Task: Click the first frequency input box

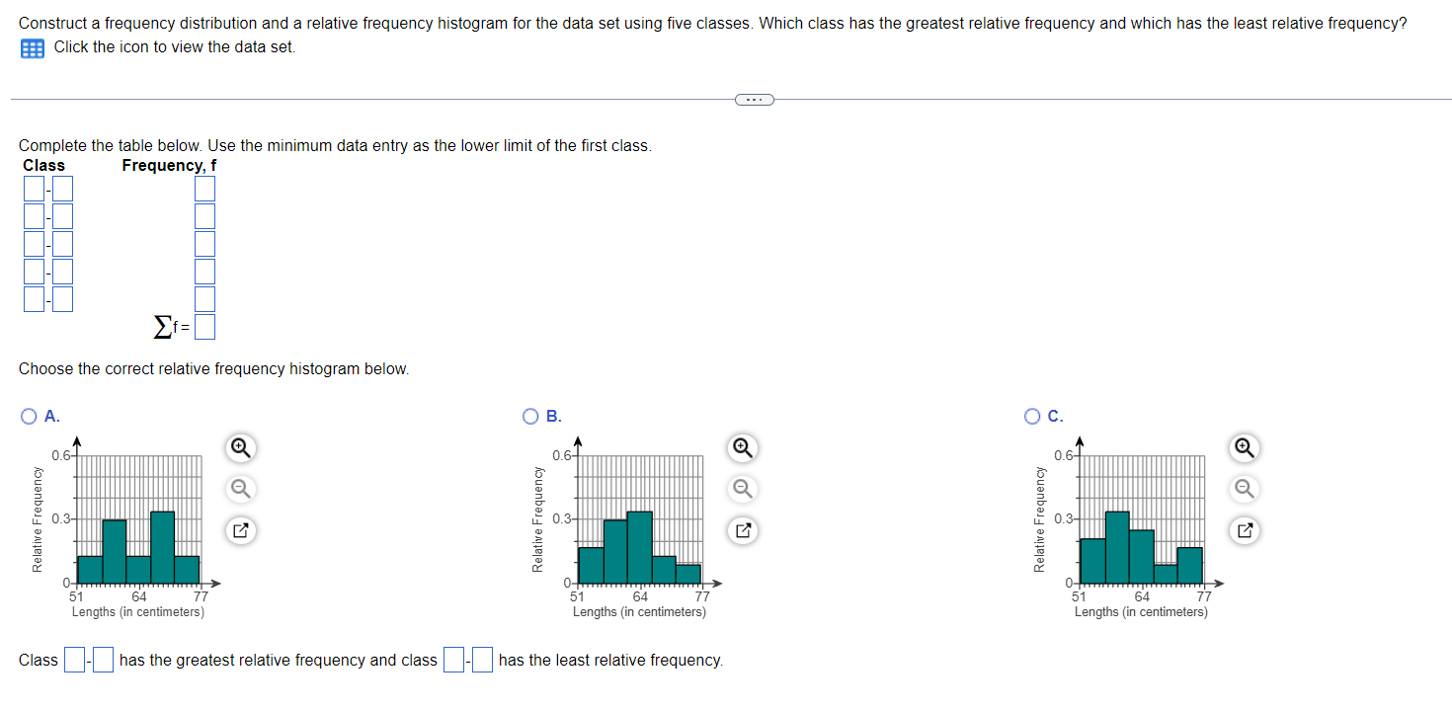Action: pos(203,188)
